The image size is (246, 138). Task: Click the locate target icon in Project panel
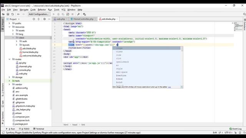tap(34, 19)
